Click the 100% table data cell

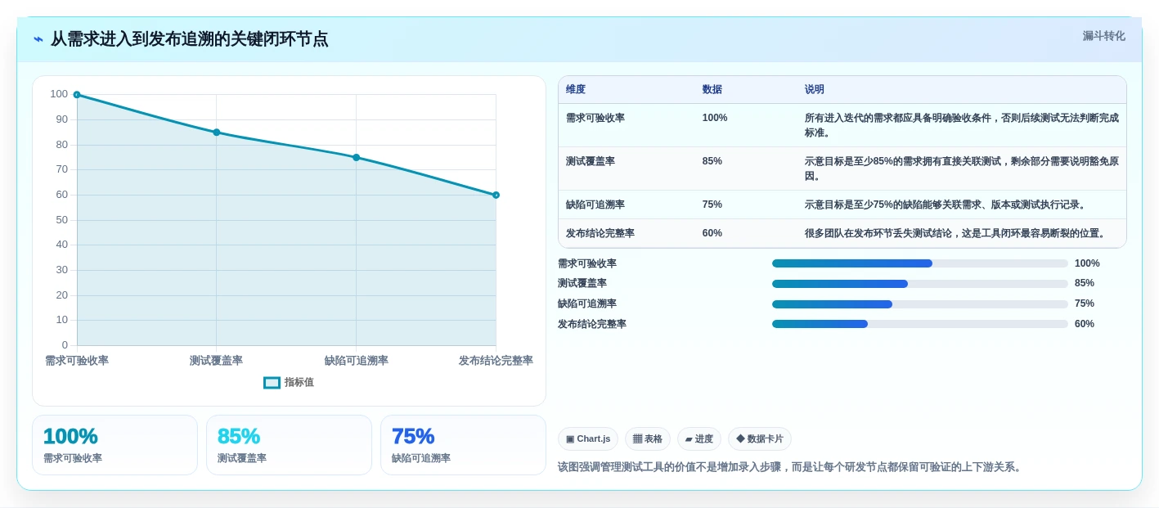[x=715, y=119]
